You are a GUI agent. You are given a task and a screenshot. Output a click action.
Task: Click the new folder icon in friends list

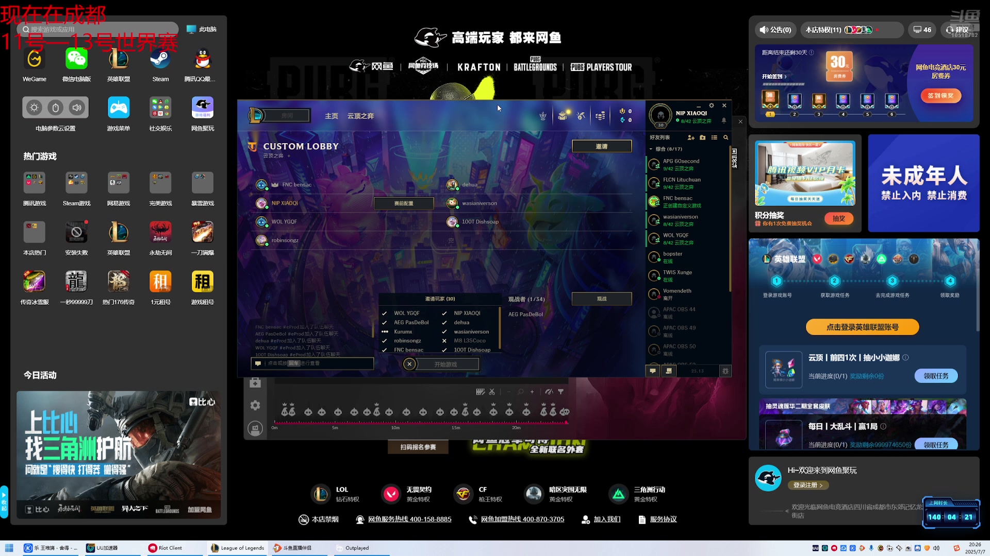703,137
